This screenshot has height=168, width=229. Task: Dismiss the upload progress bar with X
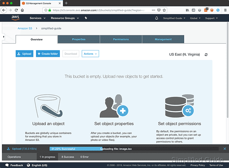click(225, 149)
